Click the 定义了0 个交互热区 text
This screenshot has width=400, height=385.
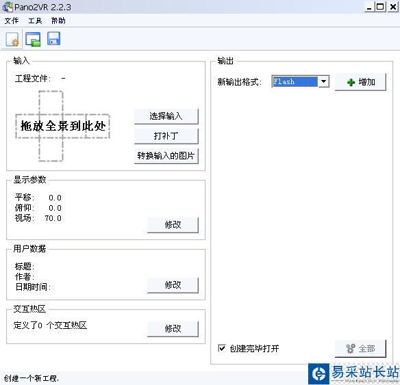[50, 325]
